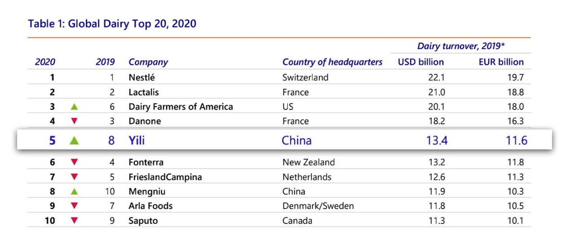Screen dimensions: 570x241
Task: Click red down arrow in Arla Foods row
Action: [75, 206]
